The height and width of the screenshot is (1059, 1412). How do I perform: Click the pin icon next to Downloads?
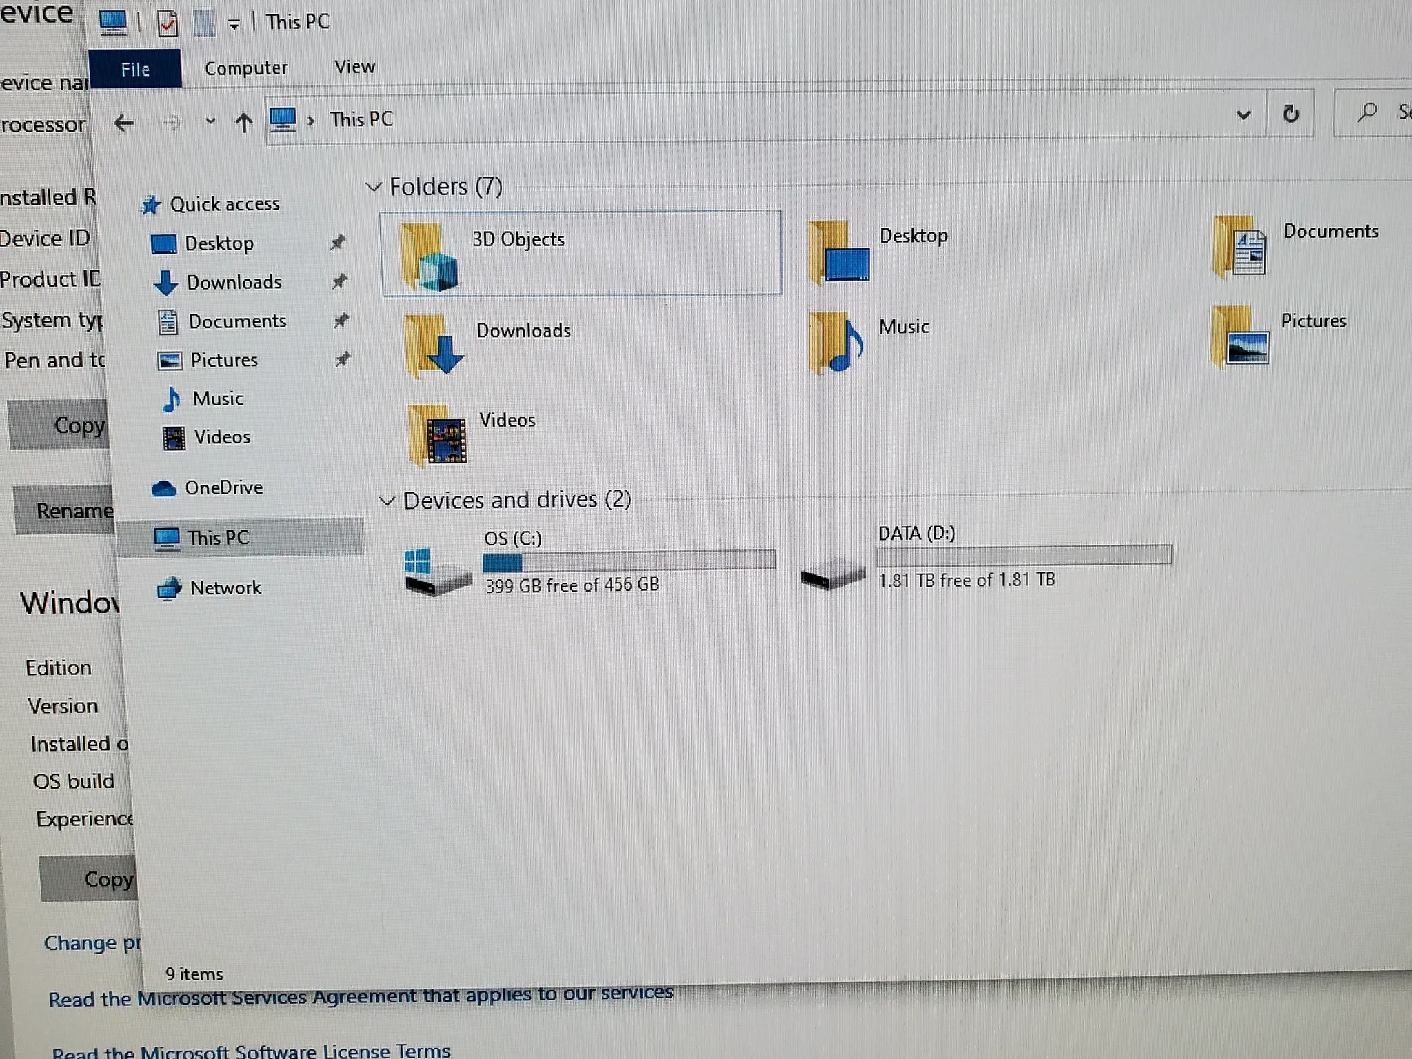[x=339, y=281]
